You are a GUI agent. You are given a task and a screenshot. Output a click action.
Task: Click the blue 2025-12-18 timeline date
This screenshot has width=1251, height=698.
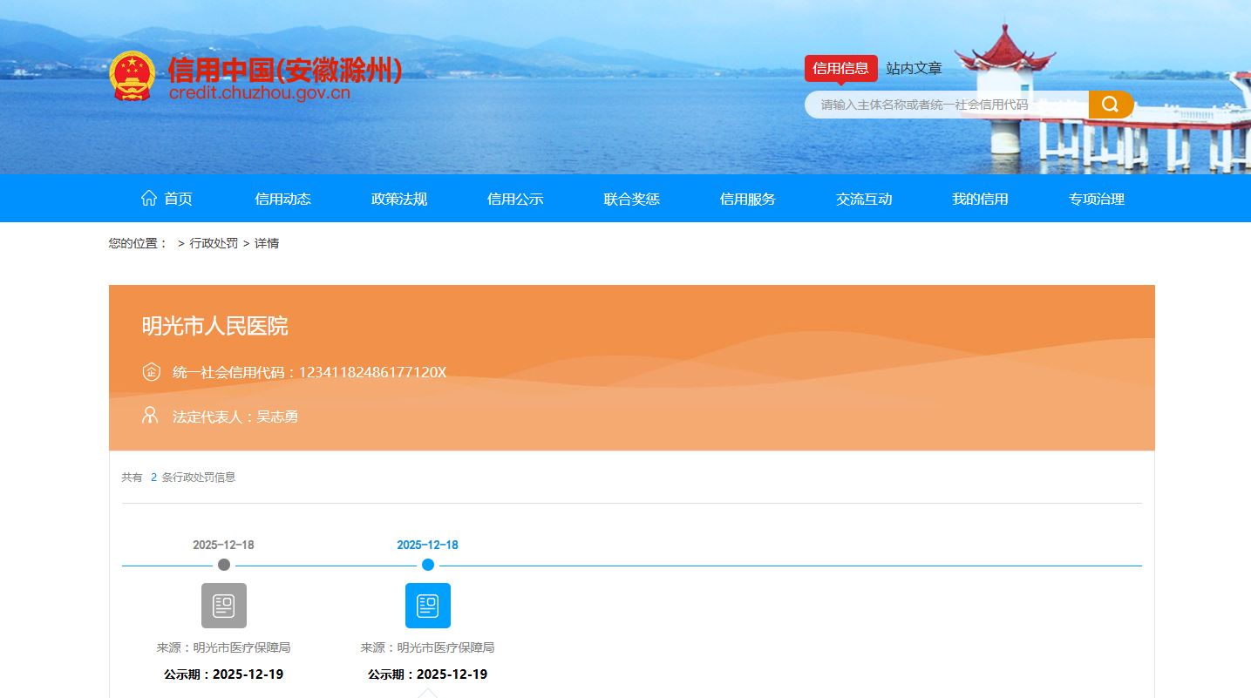(x=428, y=545)
